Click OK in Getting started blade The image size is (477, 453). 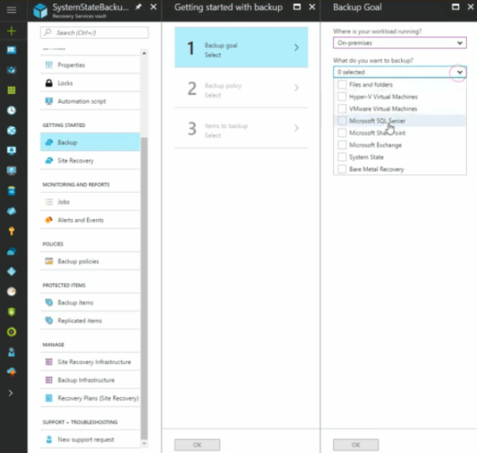(197, 444)
